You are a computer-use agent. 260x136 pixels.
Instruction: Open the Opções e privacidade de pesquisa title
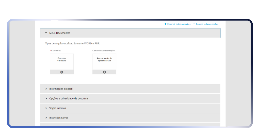[x=68, y=98]
